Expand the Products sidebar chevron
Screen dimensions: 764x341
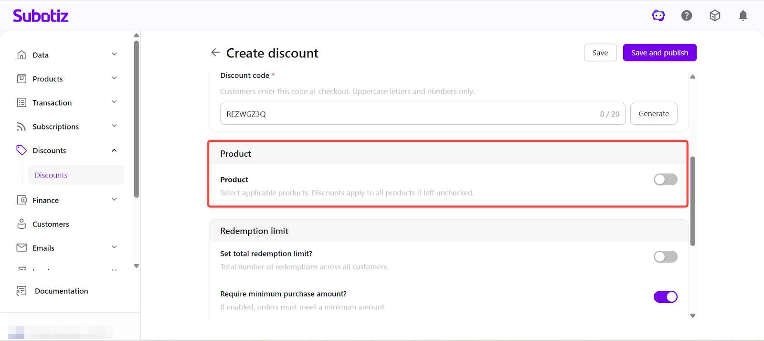coord(114,78)
